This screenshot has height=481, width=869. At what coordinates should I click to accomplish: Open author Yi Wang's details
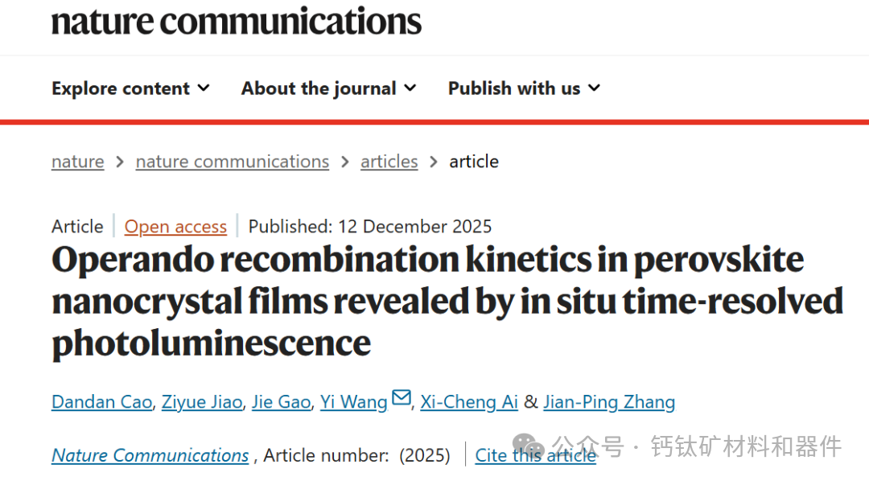pyautogui.click(x=353, y=402)
